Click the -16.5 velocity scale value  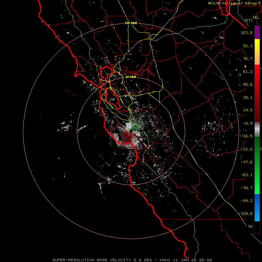pos(247,136)
